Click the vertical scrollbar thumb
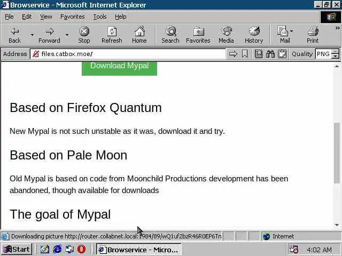 (x=337, y=153)
